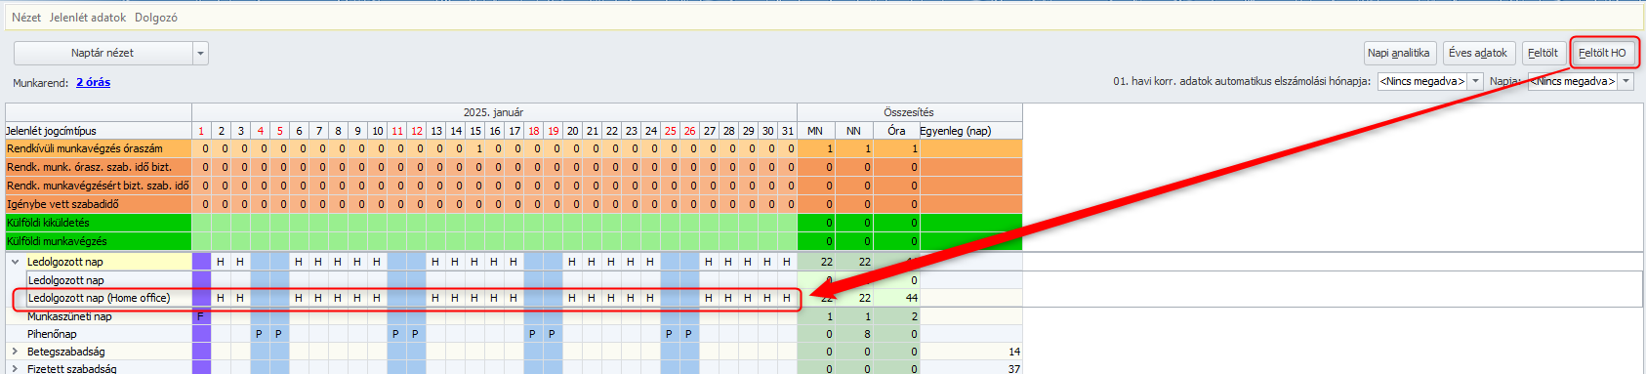Open the Naptár nézet dropdown arrow

[200, 53]
